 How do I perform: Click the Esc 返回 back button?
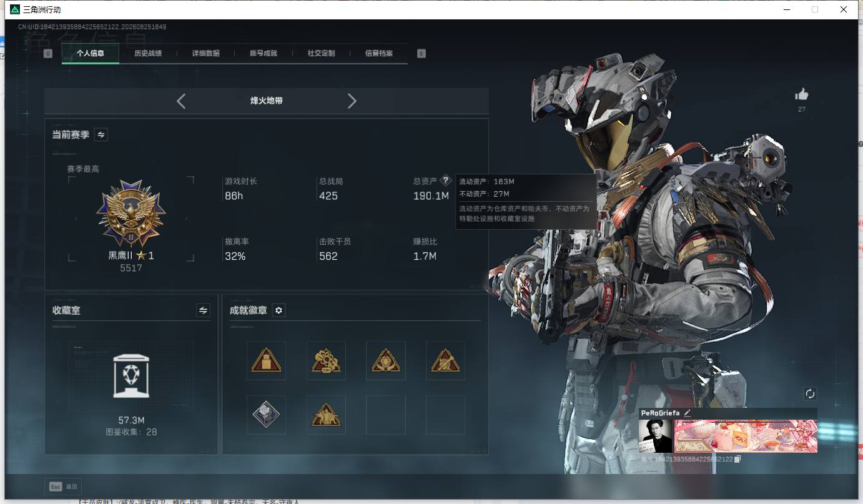coord(64,487)
